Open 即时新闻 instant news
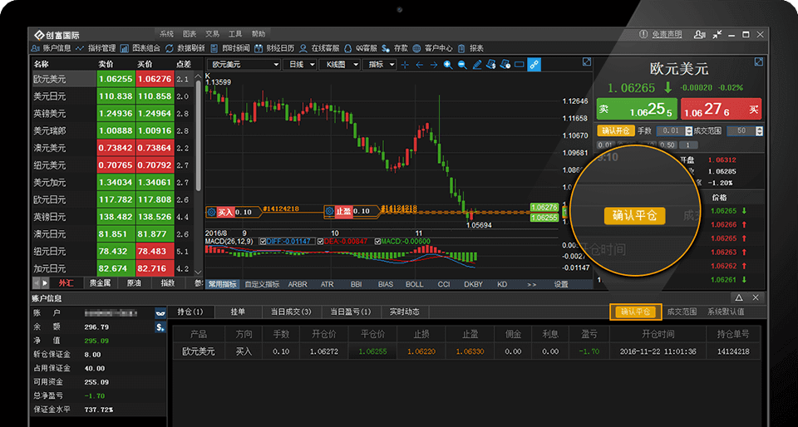 coord(230,48)
